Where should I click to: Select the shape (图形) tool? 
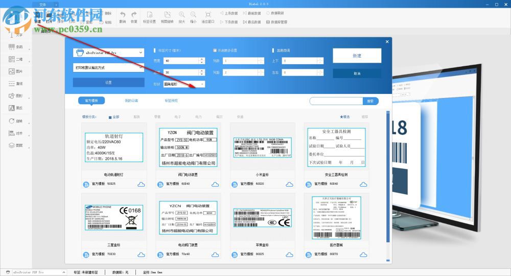tap(15, 96)
